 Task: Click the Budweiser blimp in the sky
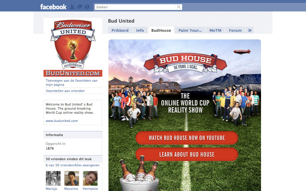coord(242,51)
